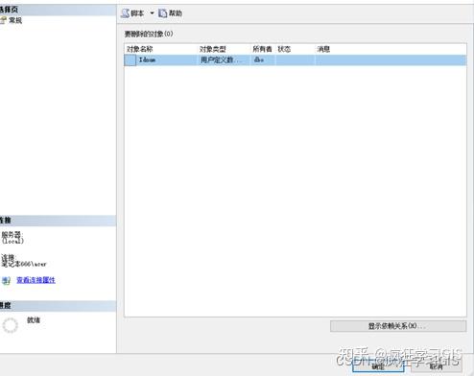The height and width of the screenshot is (376, 474).
Task: Click the (local) server name text
Action: (12, 241)
